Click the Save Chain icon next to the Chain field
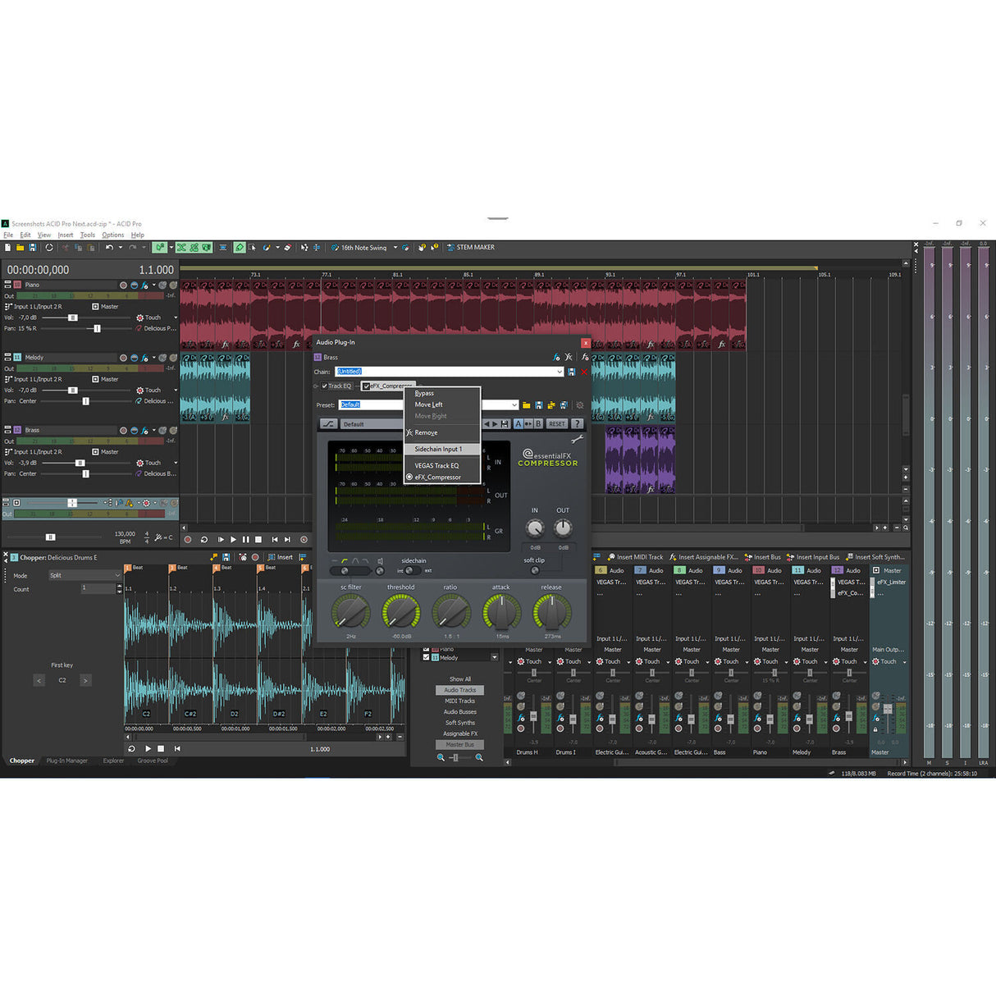Screen dimensions: 996x996 571,371
